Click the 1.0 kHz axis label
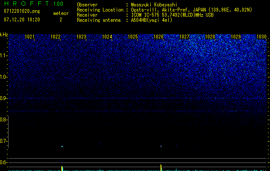The image size is (270, 171). pos(3,77)
